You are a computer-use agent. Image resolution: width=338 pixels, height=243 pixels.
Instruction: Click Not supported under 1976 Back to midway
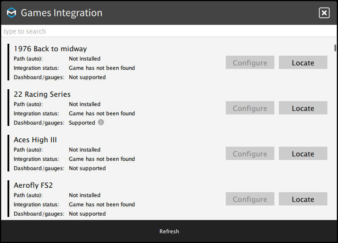(x=87, y=77)
